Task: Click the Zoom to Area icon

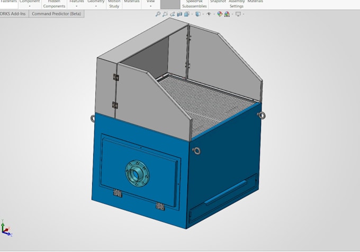Action: click(165, 14)
